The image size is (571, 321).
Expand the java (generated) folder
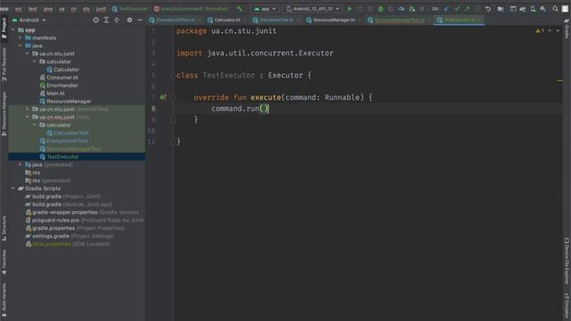tap(20, 164)
